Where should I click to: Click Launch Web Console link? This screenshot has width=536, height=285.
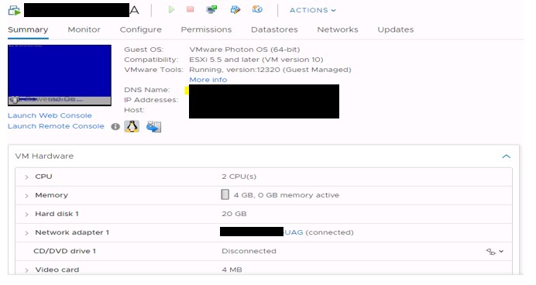pyautogui.click(x=50, y=115)
